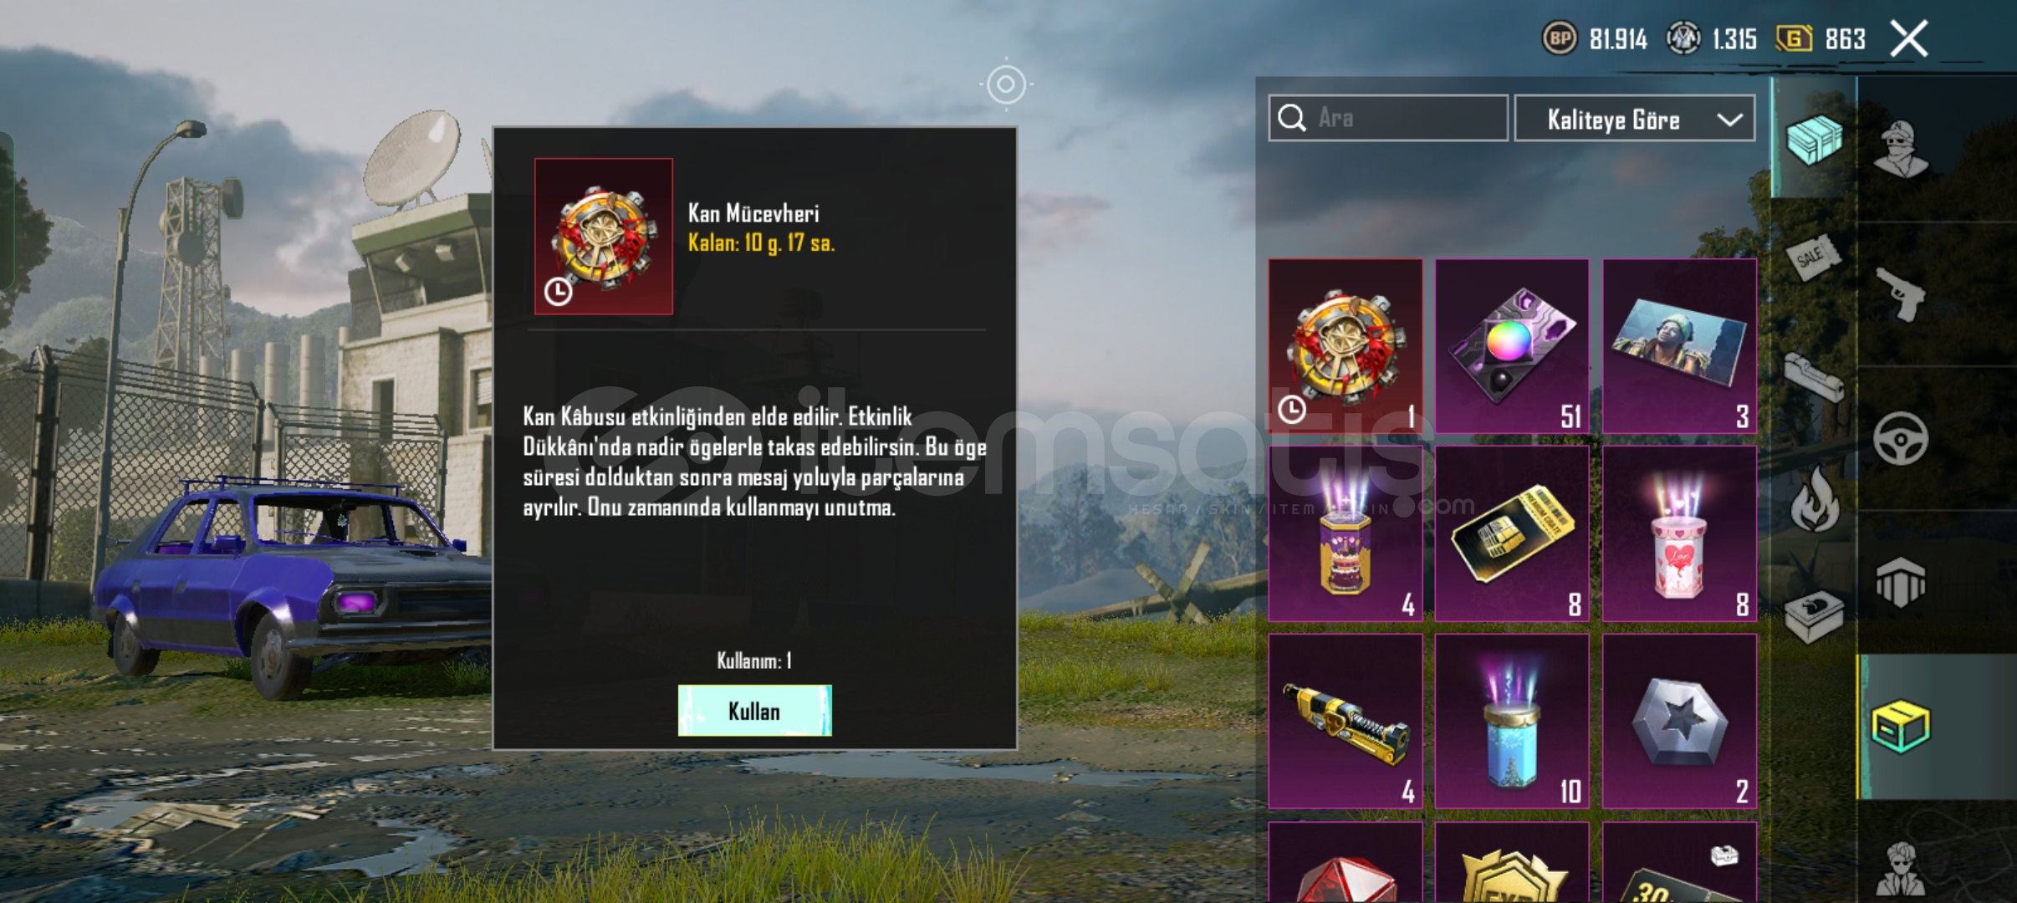Select the Kan Mücevheri item in grid
2017x903 pixels.
tap(1346, 345)
